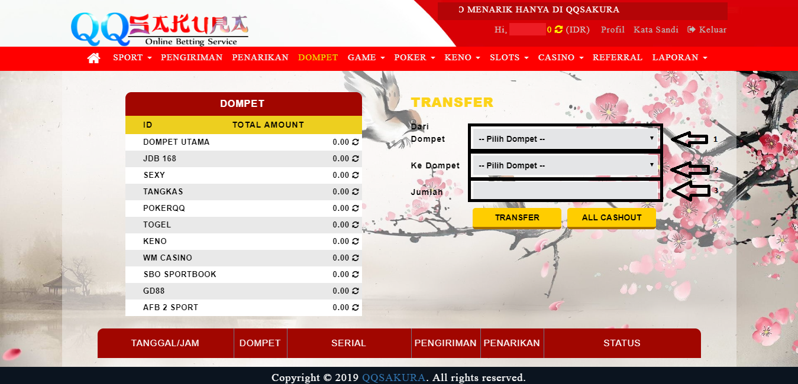Click the TOTAL AMOUNT column header
Image resolution: width=798 pixels, height=384 pixels.
pyautogui.click(x=268, y=125)
